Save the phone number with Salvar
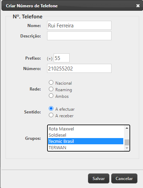This screenshot has height=188, width=143. [99, 178]
